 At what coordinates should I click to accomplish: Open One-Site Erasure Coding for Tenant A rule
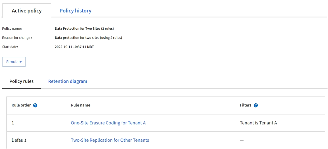pyautogui.click(x=108, y=123)
